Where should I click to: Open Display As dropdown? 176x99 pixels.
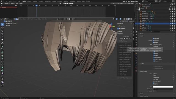(163, 89)
